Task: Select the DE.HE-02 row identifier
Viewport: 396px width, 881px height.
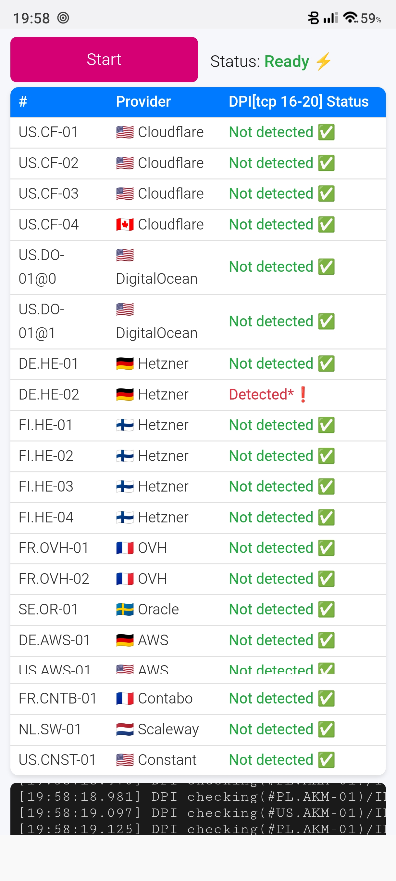Action: [49, 394]
